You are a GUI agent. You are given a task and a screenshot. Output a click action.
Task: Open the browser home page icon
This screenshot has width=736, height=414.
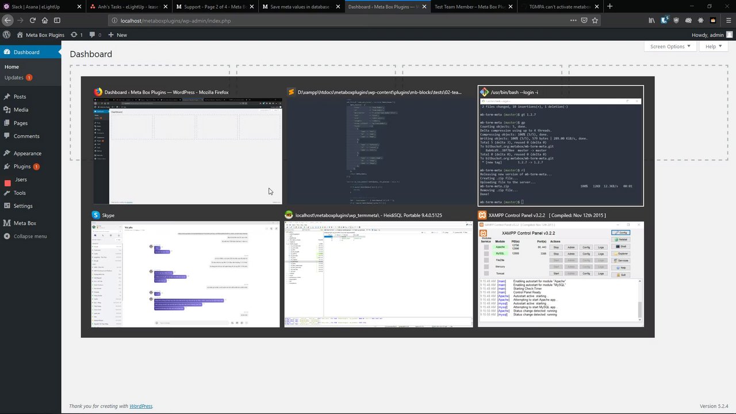point(45,20)
